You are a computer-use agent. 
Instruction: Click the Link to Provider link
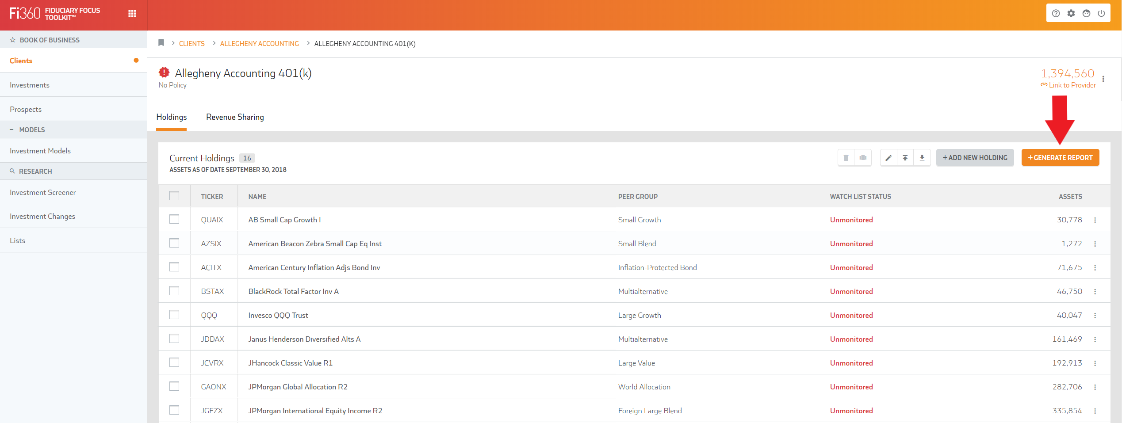coord(1068,85)
